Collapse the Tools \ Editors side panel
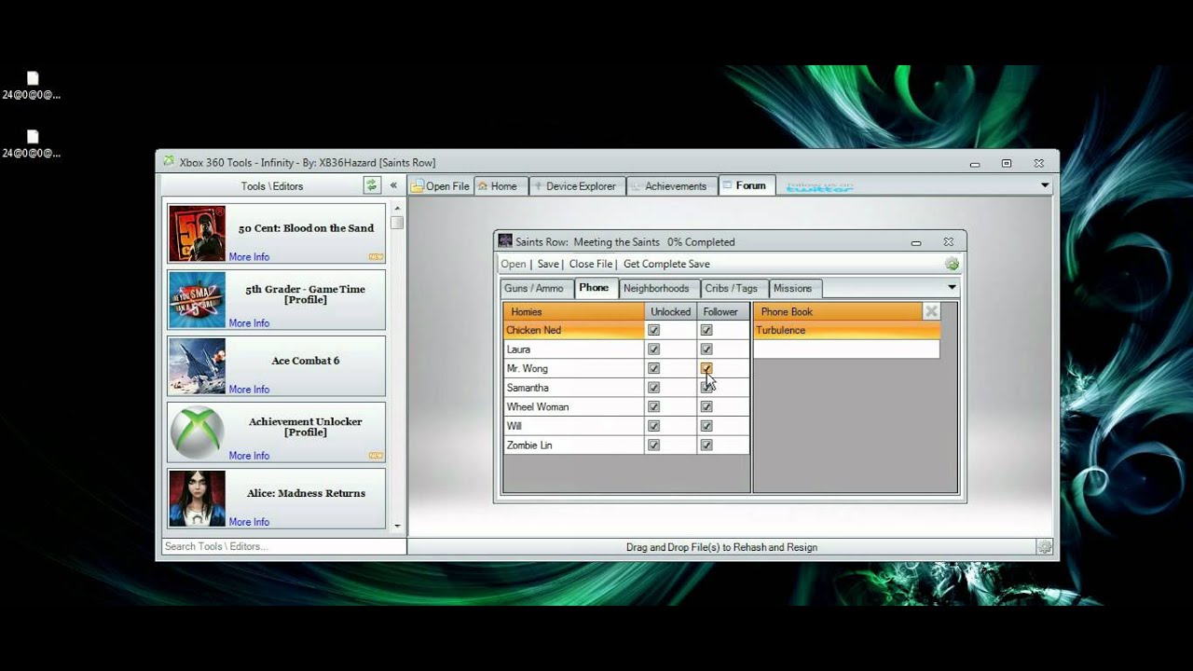Image resolution: width=1193 pixels, height=671 pixels. [x=393, y=185]
